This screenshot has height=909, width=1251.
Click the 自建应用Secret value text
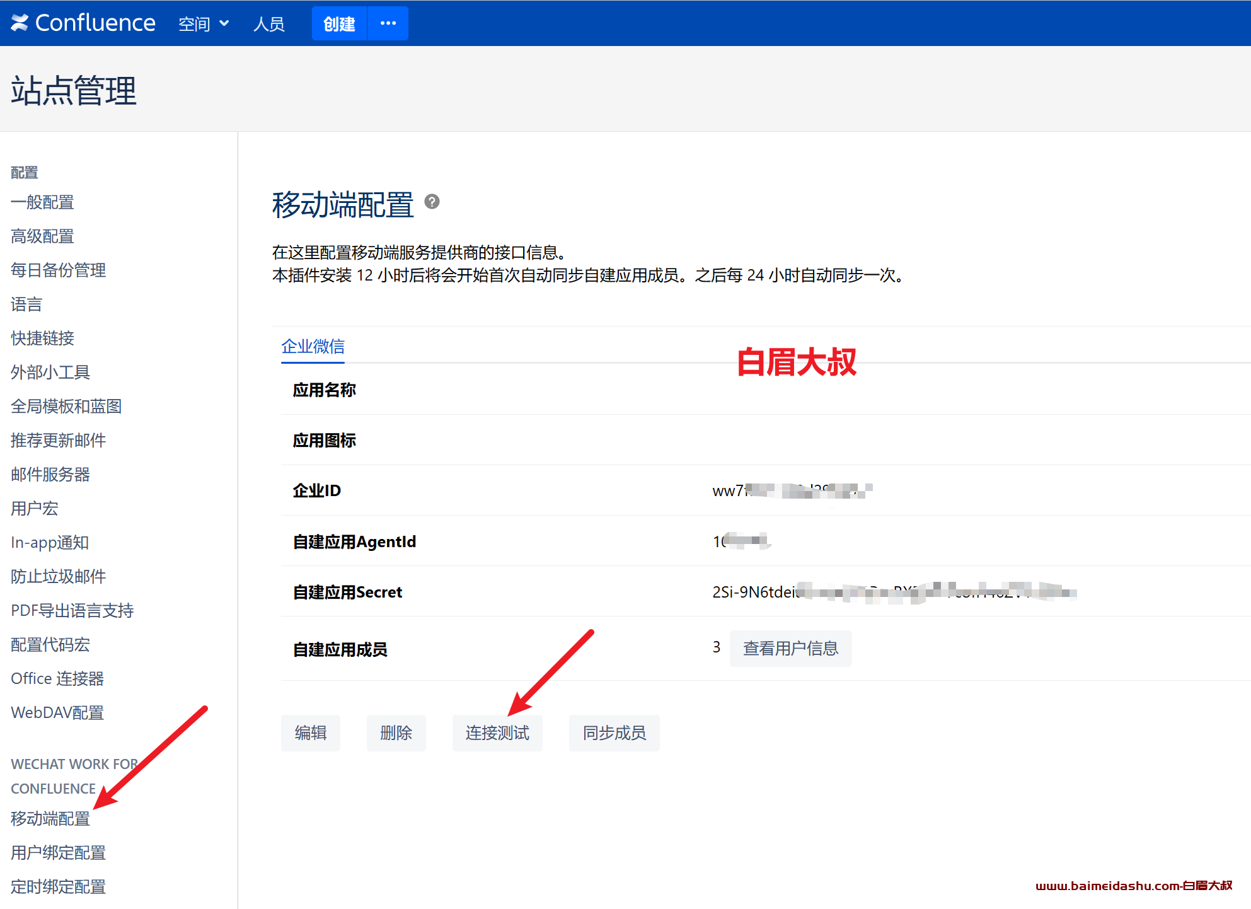[x=894, y=592]
